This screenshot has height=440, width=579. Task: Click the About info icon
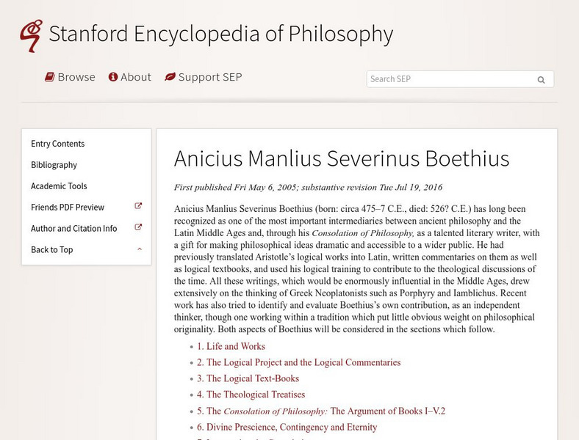(113, 77)
